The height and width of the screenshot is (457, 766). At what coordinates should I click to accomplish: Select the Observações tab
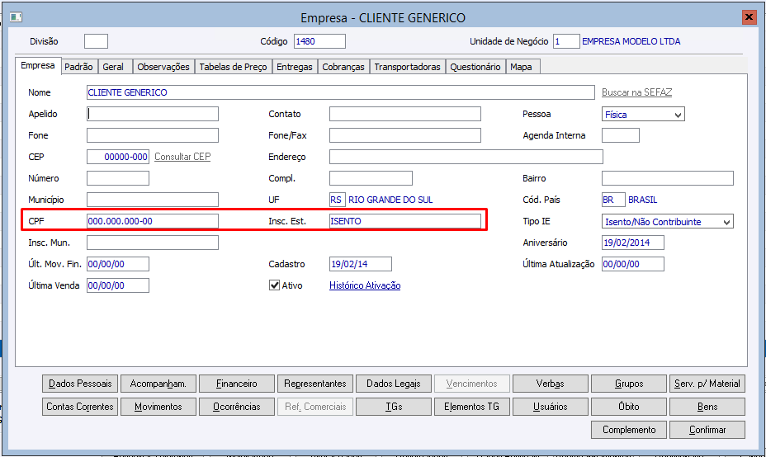[x=163, y=67]
